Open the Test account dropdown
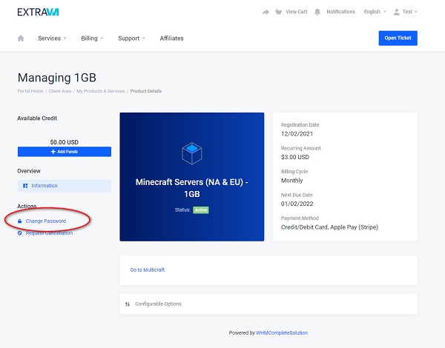Screen dimensions: 445x348 click(409, 12)
